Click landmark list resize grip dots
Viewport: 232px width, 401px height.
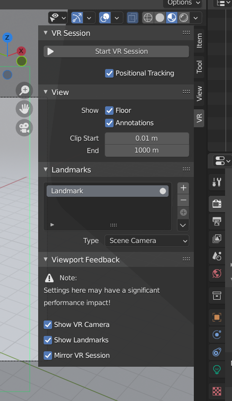tap(114, 225)
